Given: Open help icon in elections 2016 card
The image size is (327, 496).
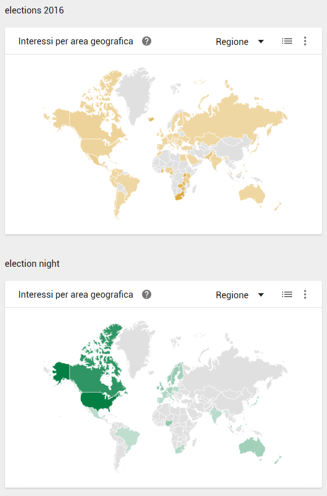Looking at the screenshot, I should 146,41.
